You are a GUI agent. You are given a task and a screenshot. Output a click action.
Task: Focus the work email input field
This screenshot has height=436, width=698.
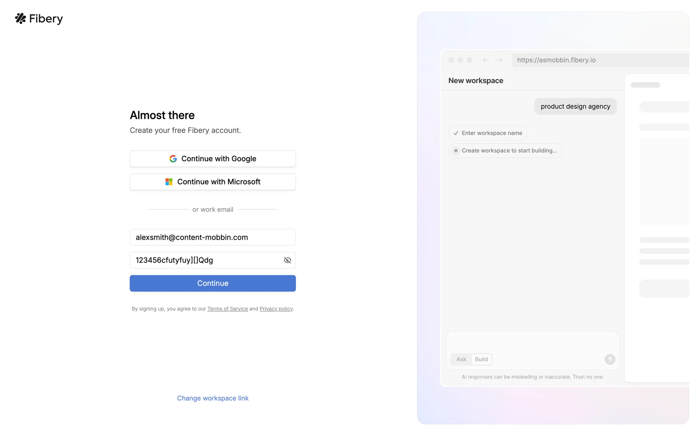click(213, 237)
